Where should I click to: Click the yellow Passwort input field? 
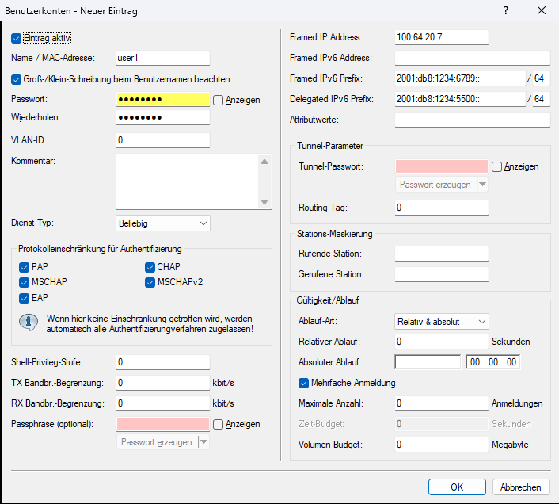tap(162, 100)
